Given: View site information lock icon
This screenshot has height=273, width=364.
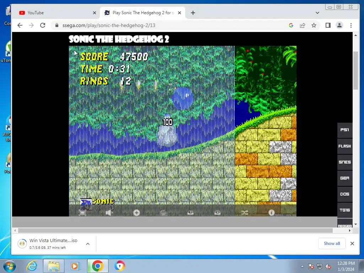Looking at the screenshot, I should [57, 25].
